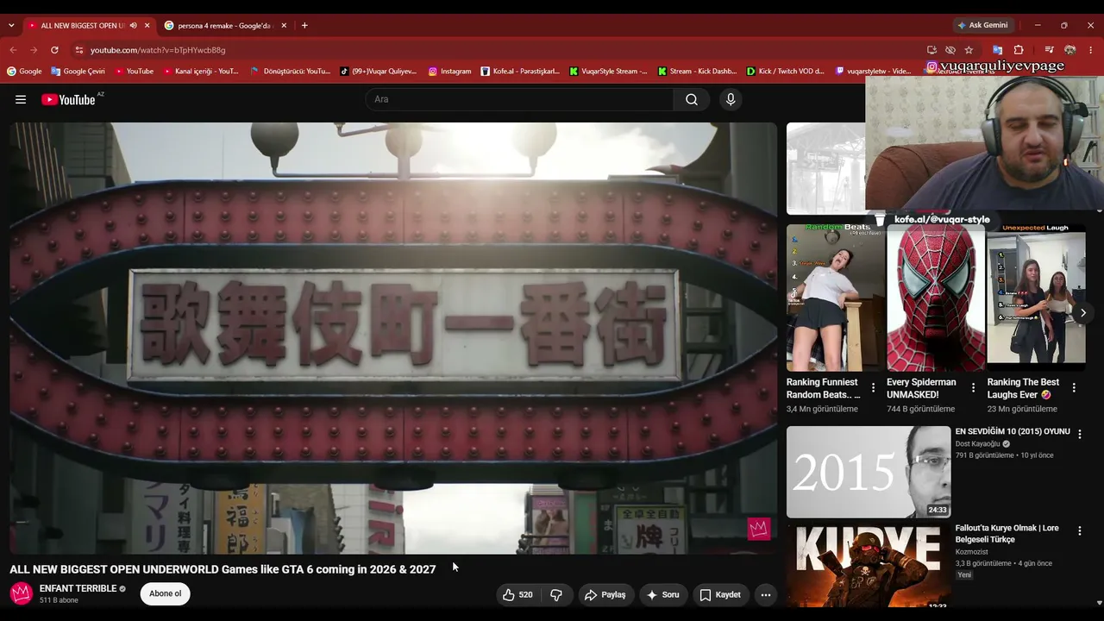Open the video's three-dot more actions
The height and width of the screenshot is (621, 1104).
tap(765, 594)
